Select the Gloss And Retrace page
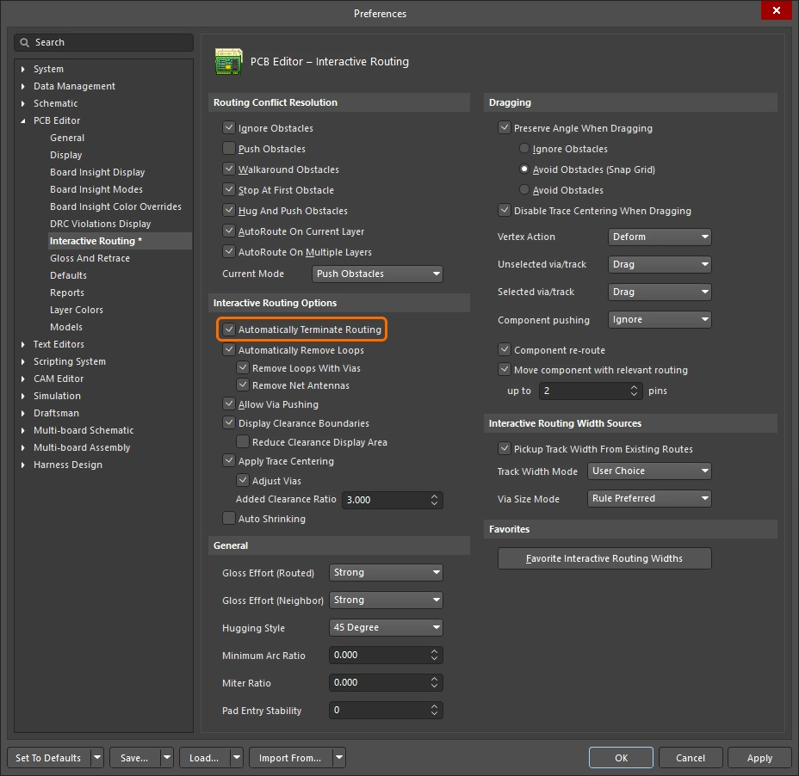The image size is (799, 776). [x=90, y=258]
